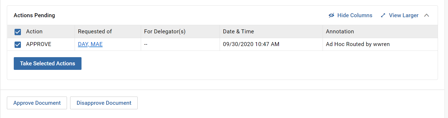
Task: Click the Actions Pending panel title
Action: click(34, 15)
